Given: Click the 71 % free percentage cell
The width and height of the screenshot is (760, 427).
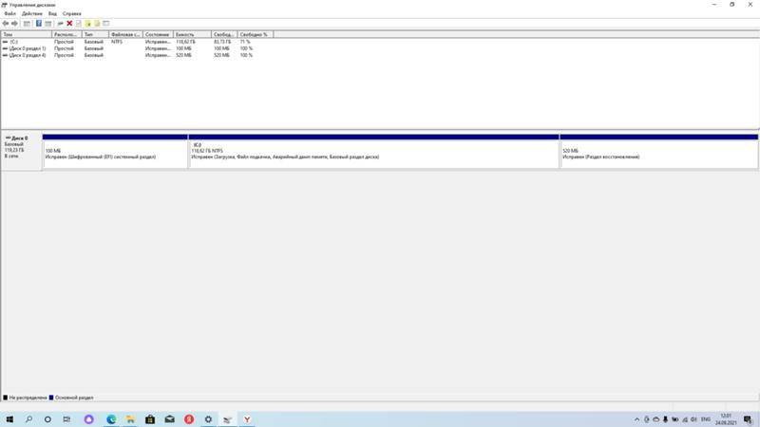Looking at the screenshot, I should 245,42.
